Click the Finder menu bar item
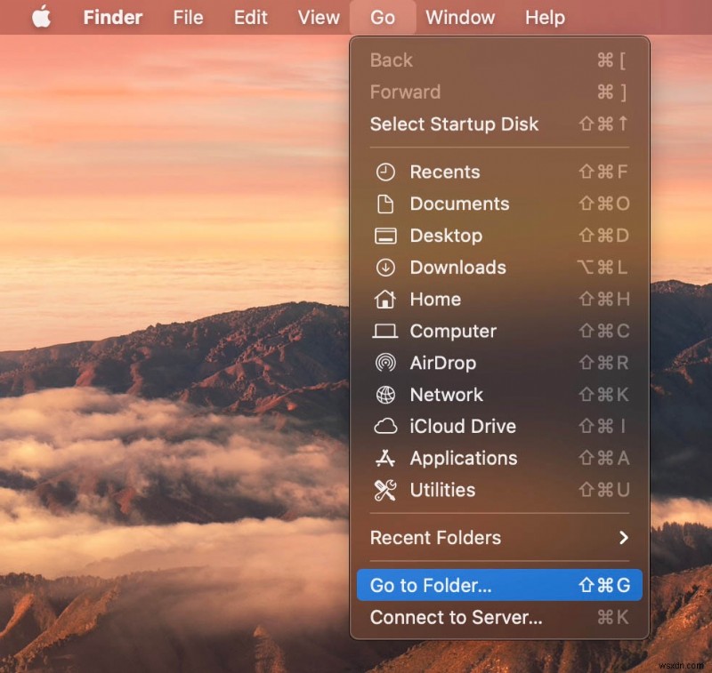Viewport: 712px width, 673px height. click(x=112, y=17)
